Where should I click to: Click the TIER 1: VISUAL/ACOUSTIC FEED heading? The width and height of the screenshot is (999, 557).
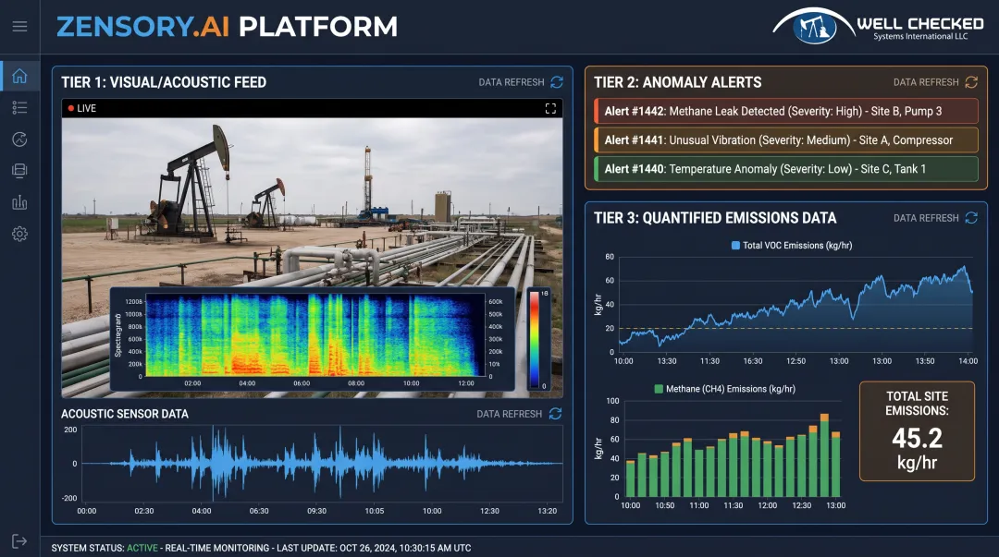pos(164,82)
